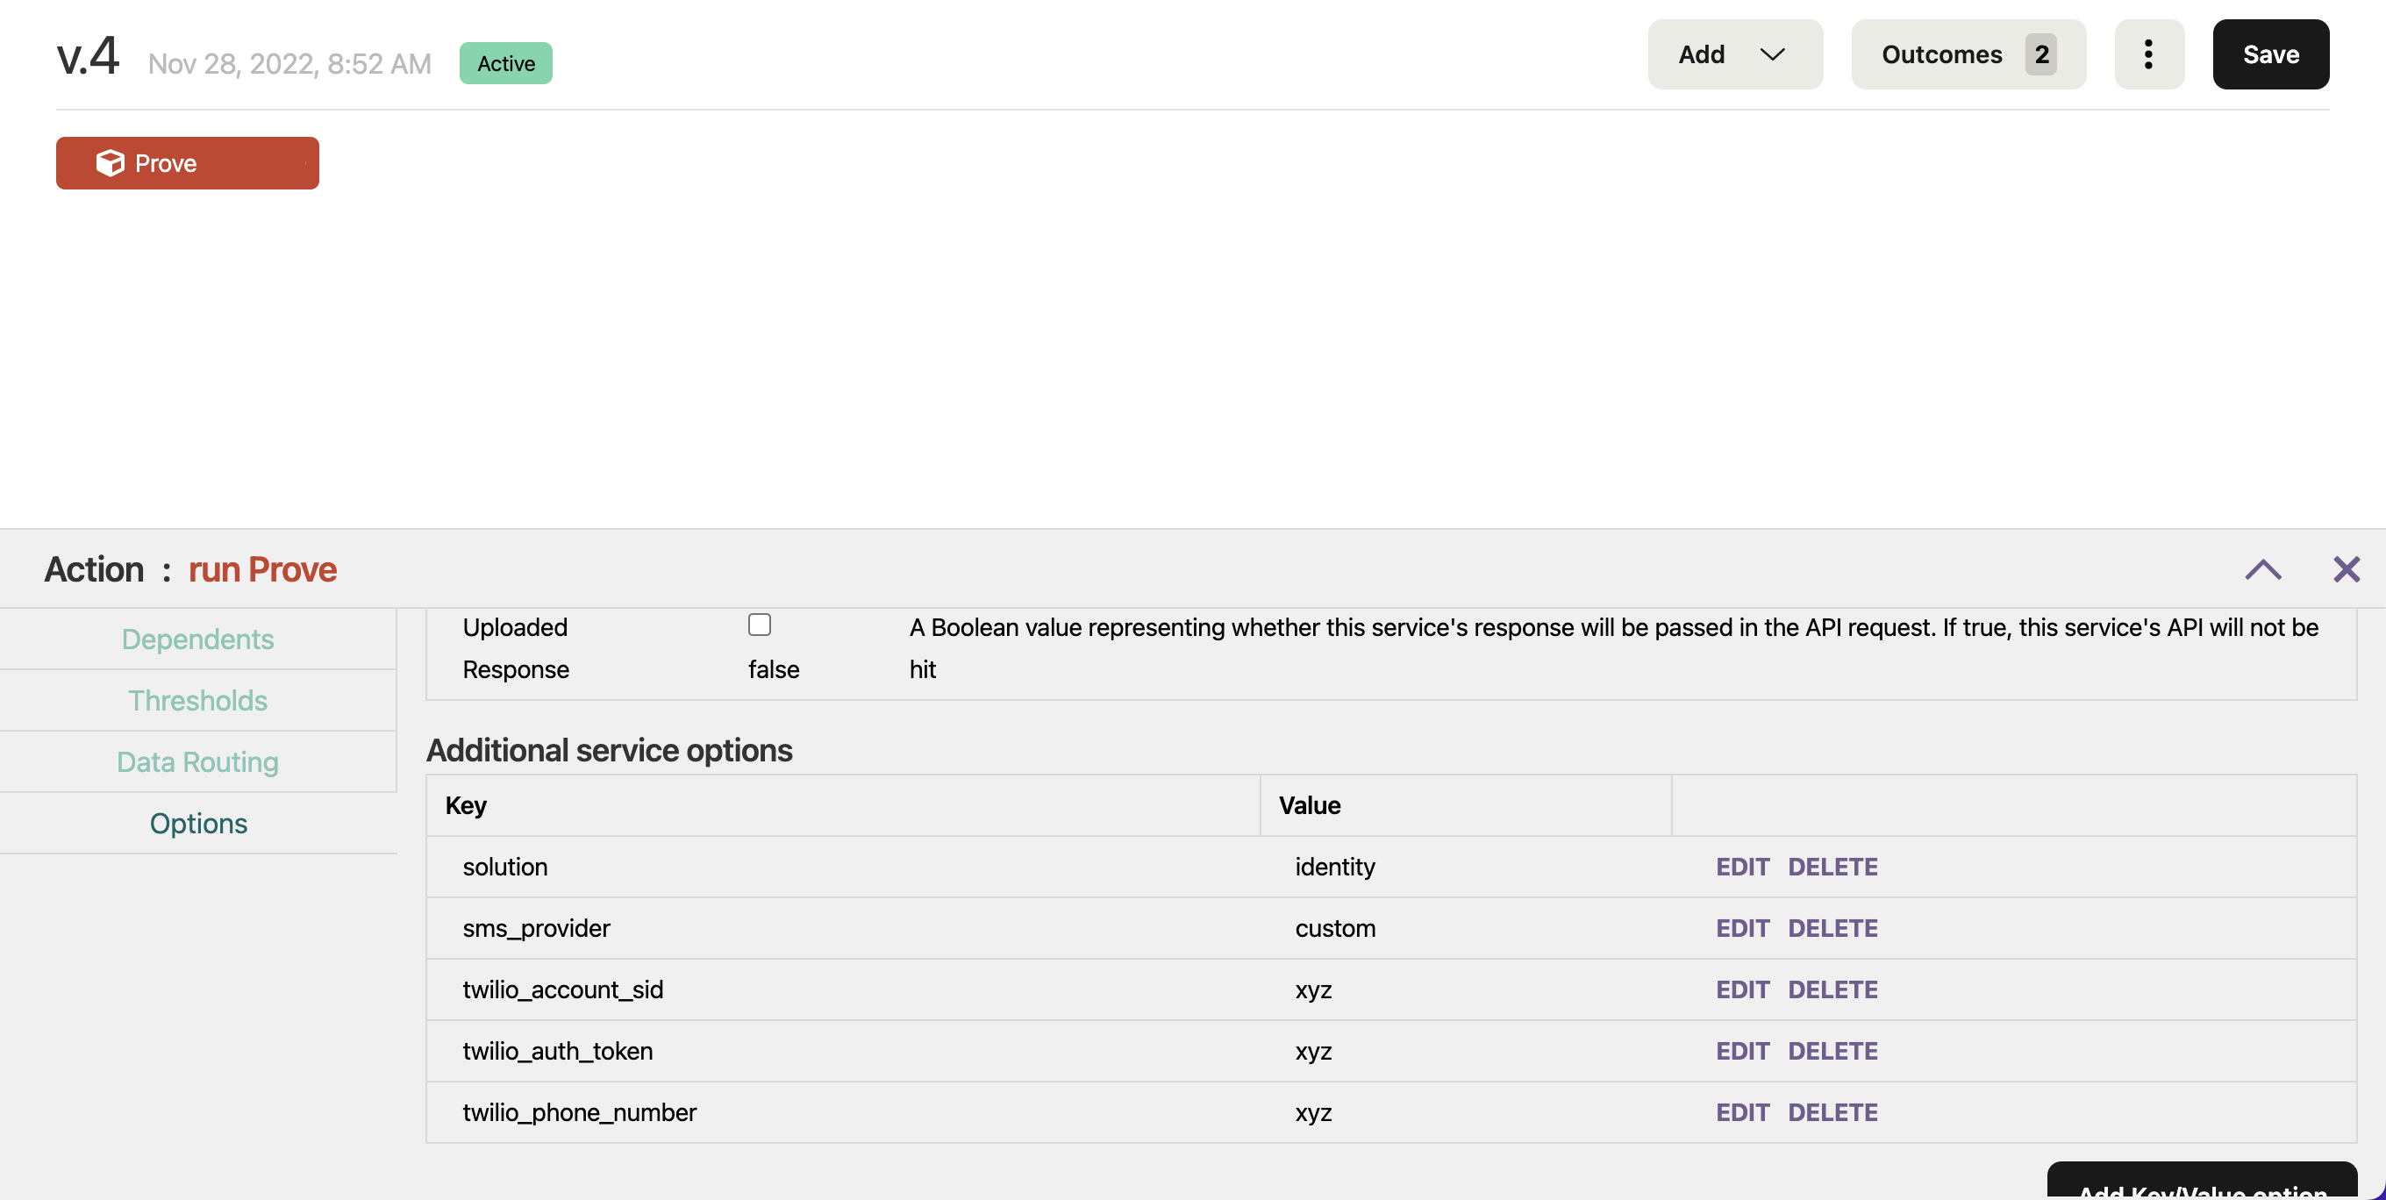Click the Prove node cube icon

pos(111,163)
